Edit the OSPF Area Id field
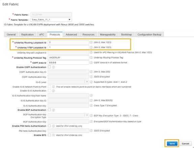194x148 pixels. (x=68, y=63)
